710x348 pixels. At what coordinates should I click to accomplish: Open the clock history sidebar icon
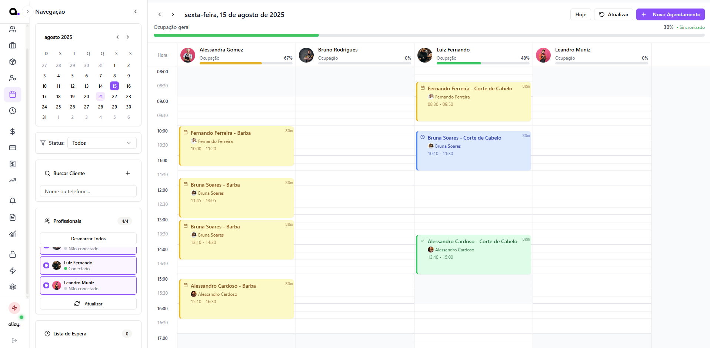click(13, 111)
